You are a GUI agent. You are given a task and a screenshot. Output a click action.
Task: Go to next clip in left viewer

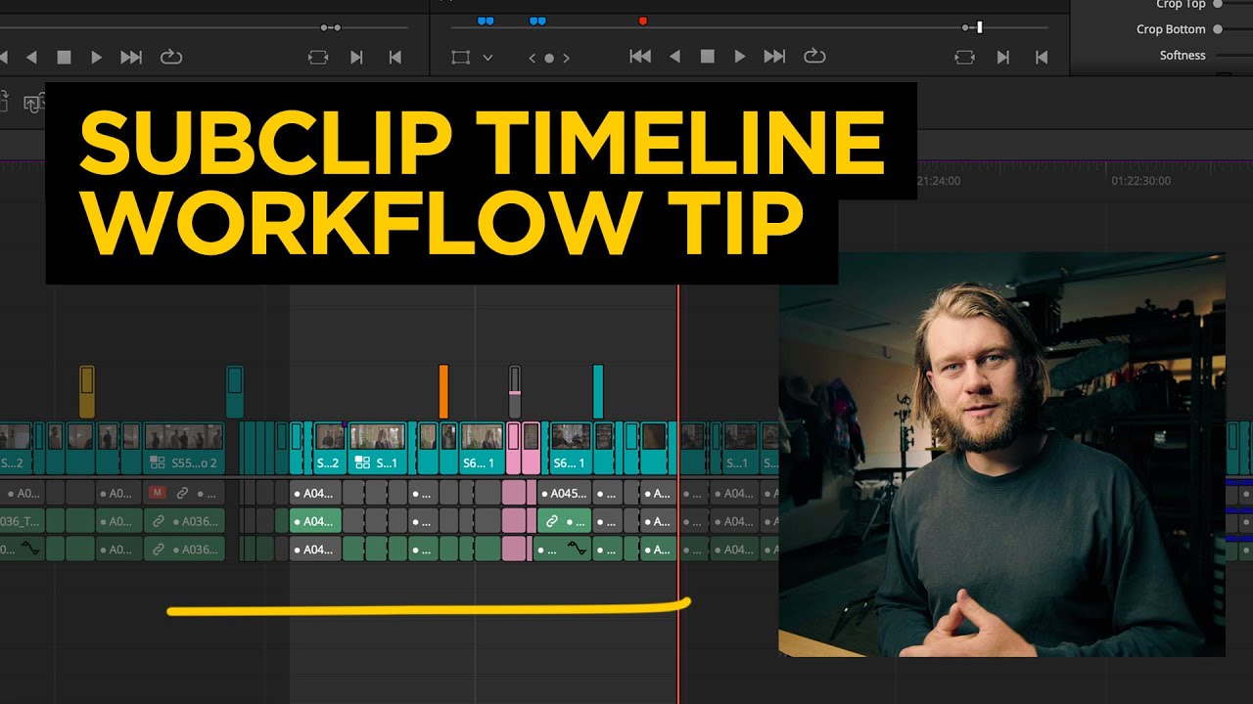click(357, 58)
